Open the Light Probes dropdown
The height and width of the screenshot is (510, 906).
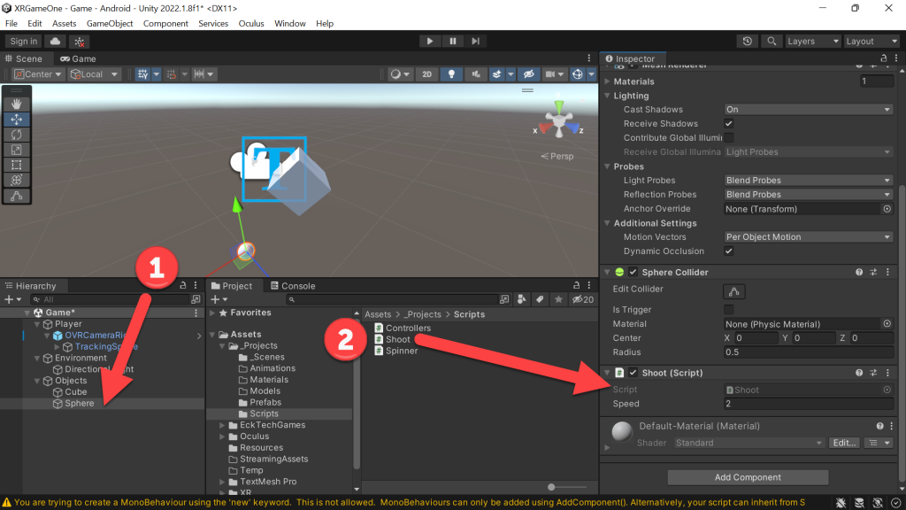809,181
